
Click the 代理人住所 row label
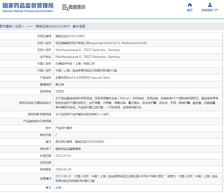tap(44, 70)
